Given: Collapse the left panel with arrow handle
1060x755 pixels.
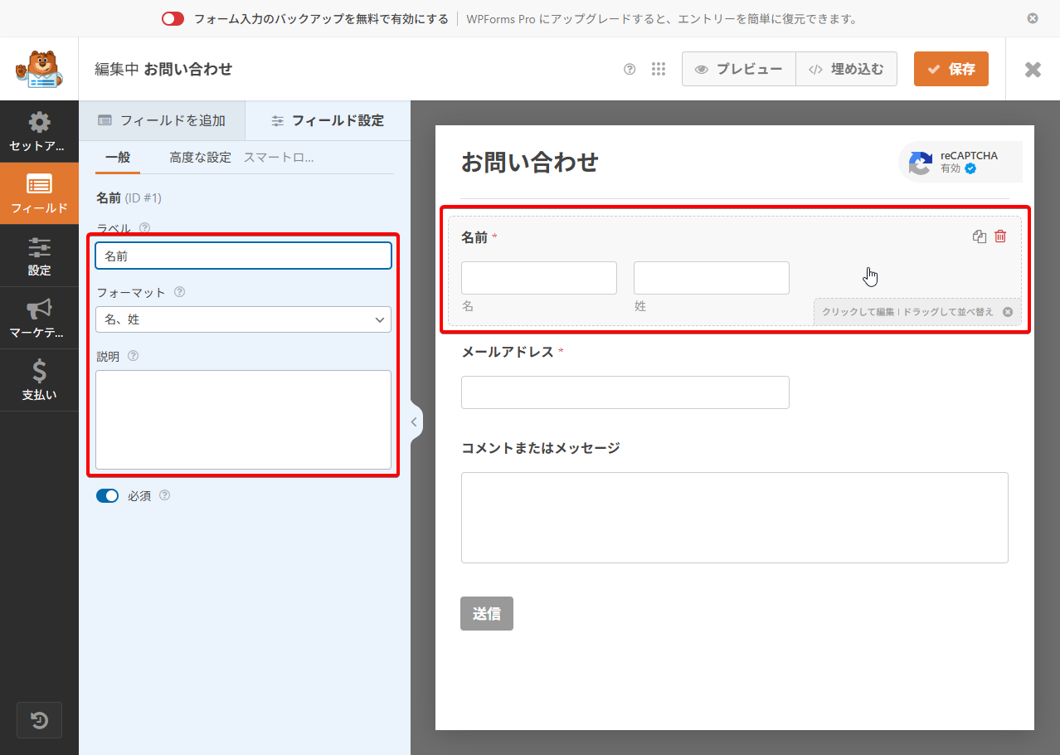Looking at the screenshot, I should 415,422.
